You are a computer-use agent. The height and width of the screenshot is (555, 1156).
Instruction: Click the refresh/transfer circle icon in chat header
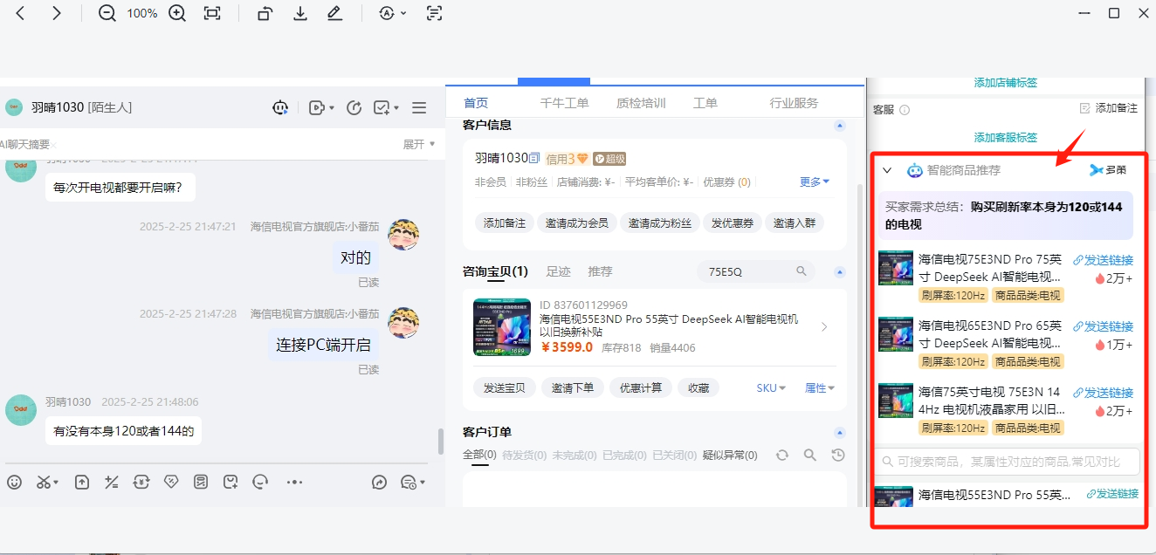click(x=354, y=107)
